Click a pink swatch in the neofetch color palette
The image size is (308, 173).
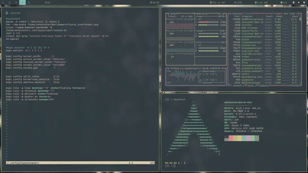[x=248, y=138]
